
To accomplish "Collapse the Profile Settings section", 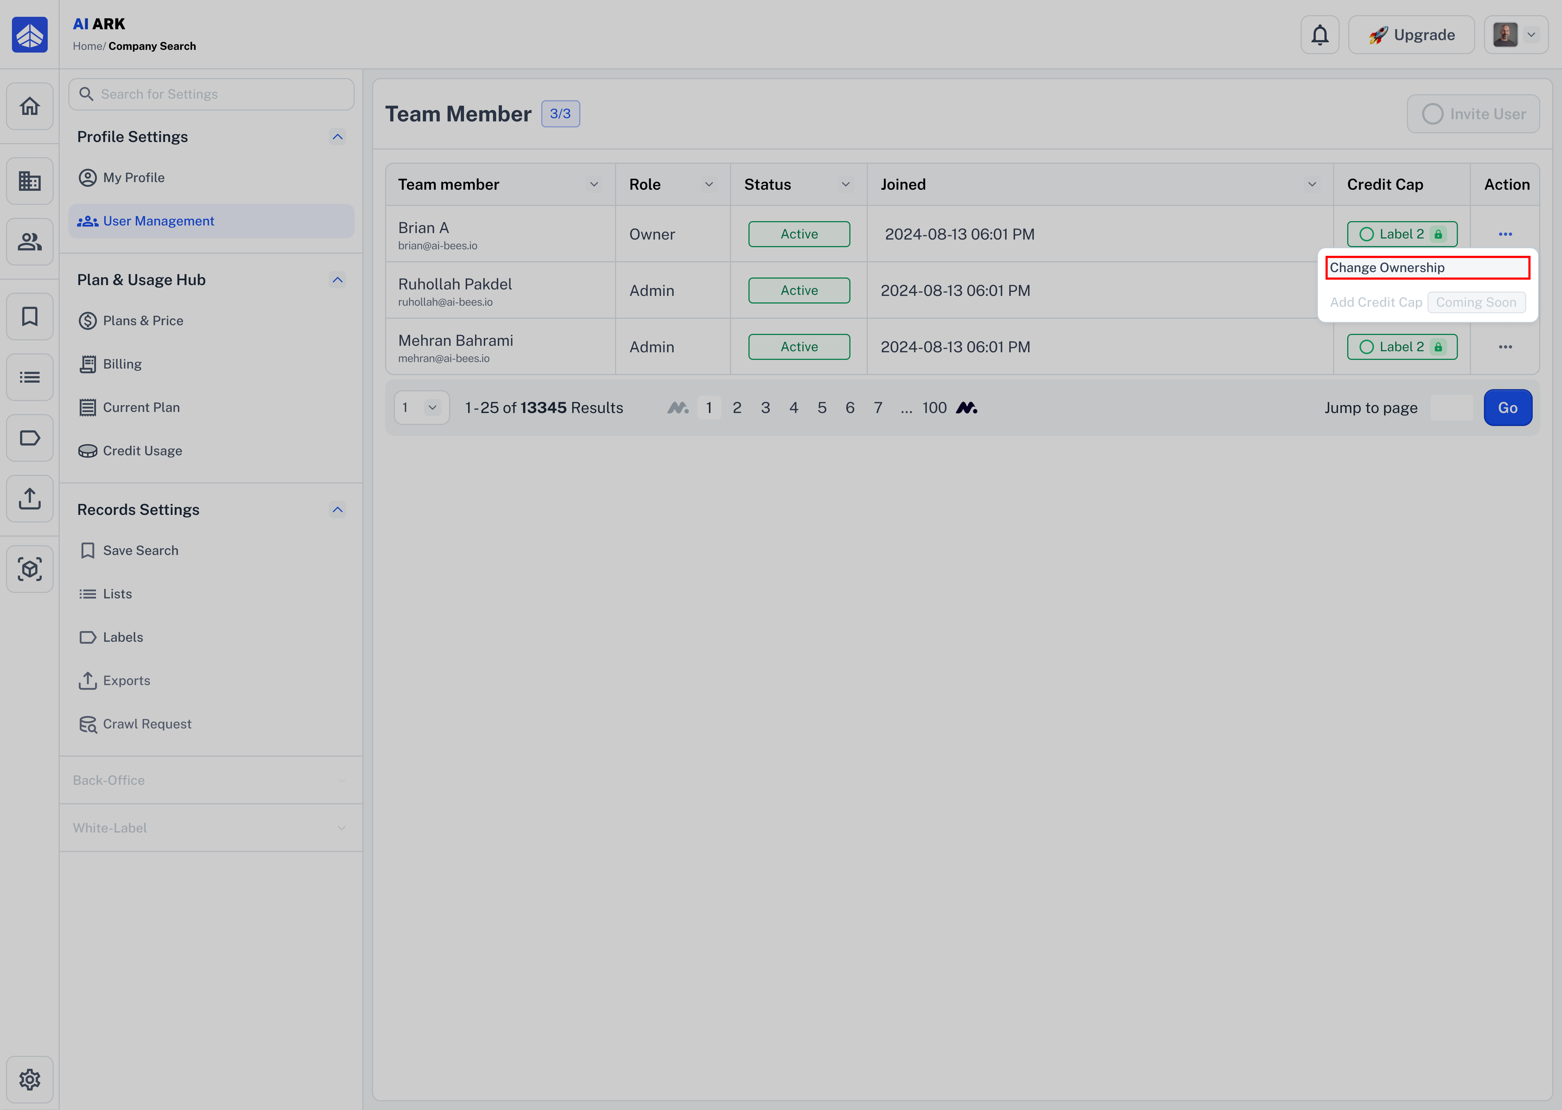I will 337,137.
